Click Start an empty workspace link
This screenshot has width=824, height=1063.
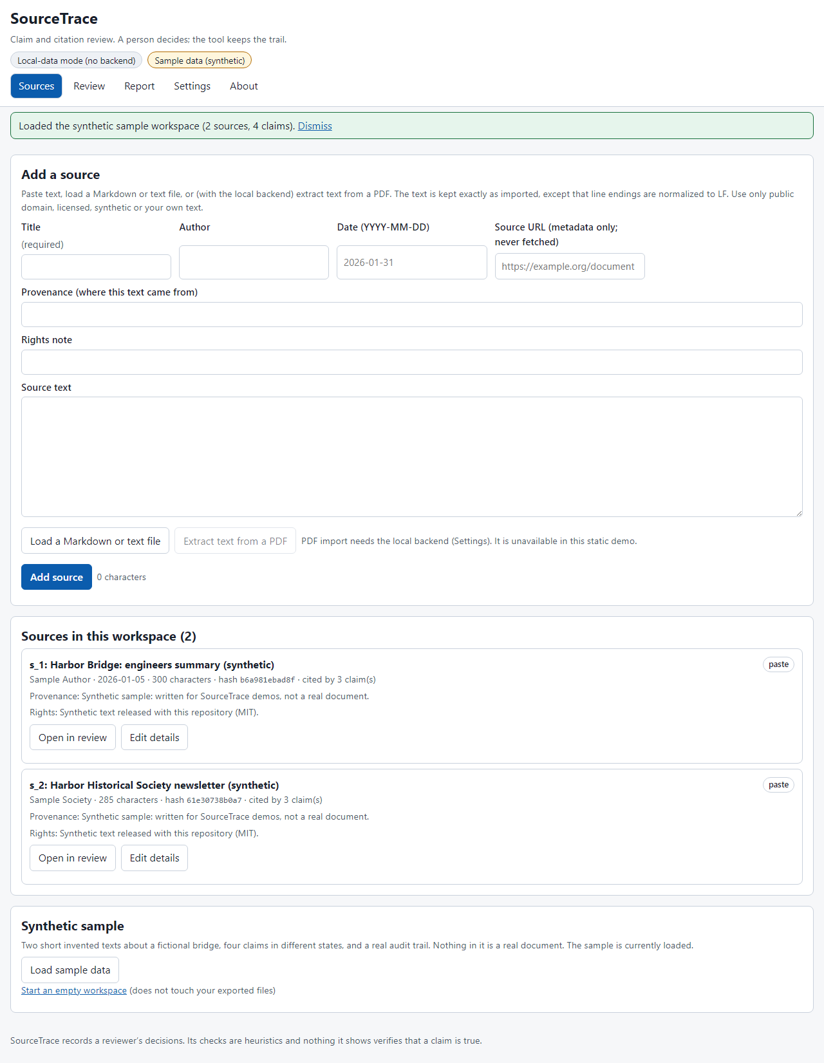pyautogui.click(x=74, y=990)
